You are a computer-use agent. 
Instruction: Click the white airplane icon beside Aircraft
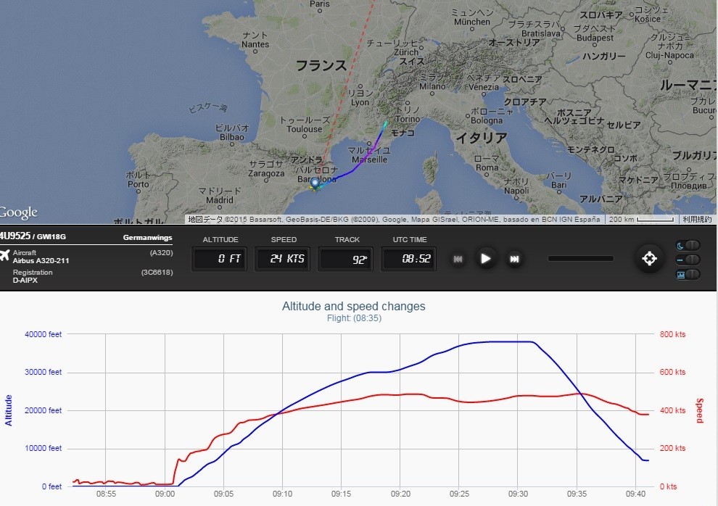pyautogui.click(x=5, y=255)
